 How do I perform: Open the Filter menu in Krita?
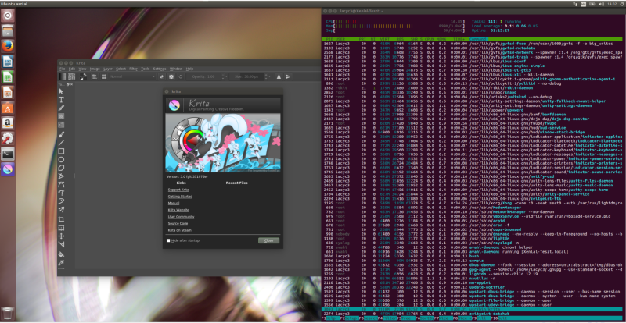(133, 69)
